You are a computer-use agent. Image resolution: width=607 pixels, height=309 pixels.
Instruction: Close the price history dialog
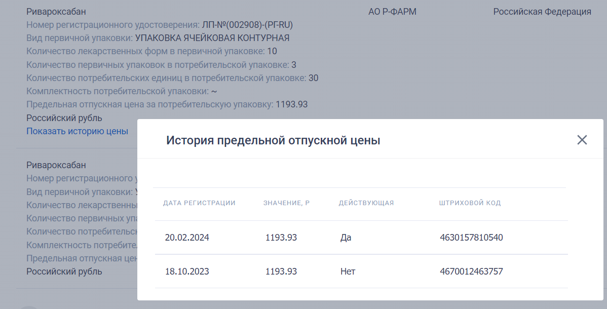point(582,140)
